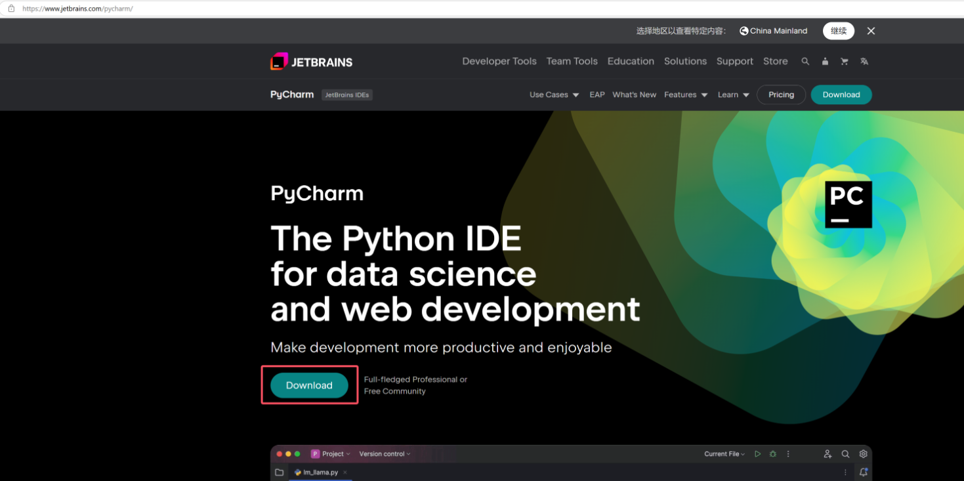Click the settings gear in IDE preview
Screen dimensions: 964x481
864,454
